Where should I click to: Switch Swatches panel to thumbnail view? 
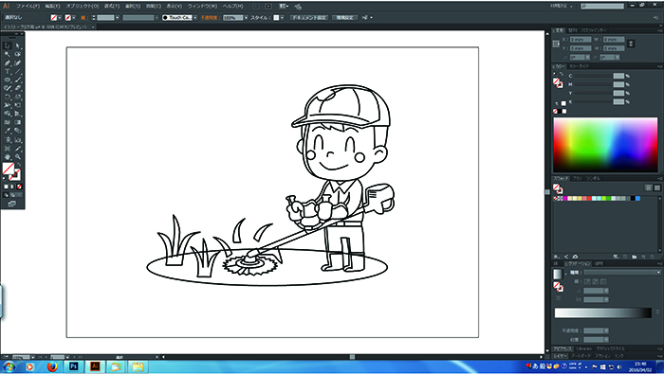click(x=657, y=187)
